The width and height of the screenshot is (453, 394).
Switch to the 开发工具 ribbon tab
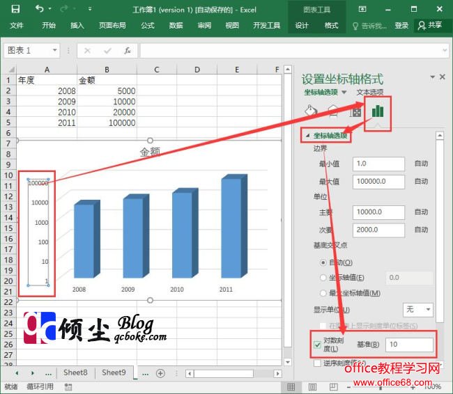(267, 25)
